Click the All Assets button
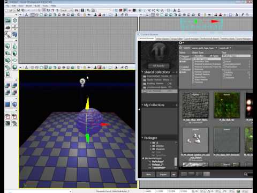The height and width of the screenshot is (193, 257). 158,65
